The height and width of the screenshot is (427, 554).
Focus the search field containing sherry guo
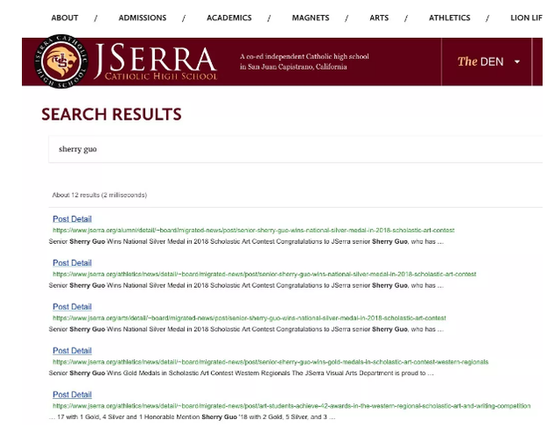295,149
